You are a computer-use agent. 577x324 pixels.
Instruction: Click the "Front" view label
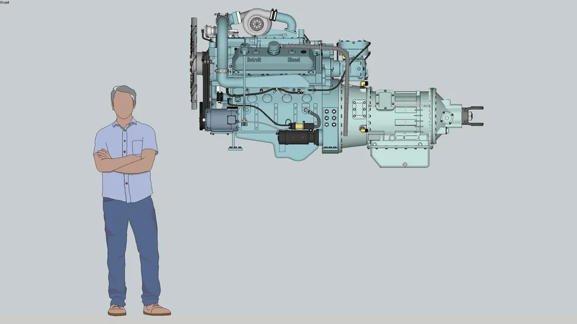[x=5, y=3]
